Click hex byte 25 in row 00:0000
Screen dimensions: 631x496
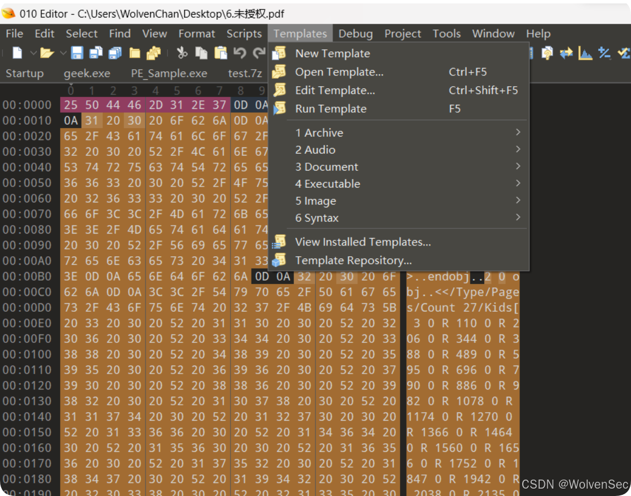[71, 105]
